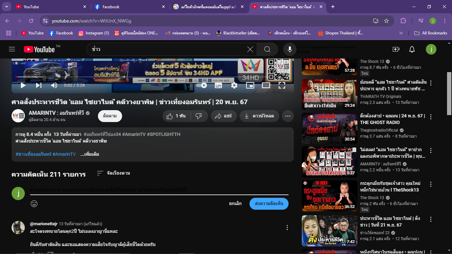The image size is (452, 254).
Task: Clear the search box text with X
Action: [250, 49]
